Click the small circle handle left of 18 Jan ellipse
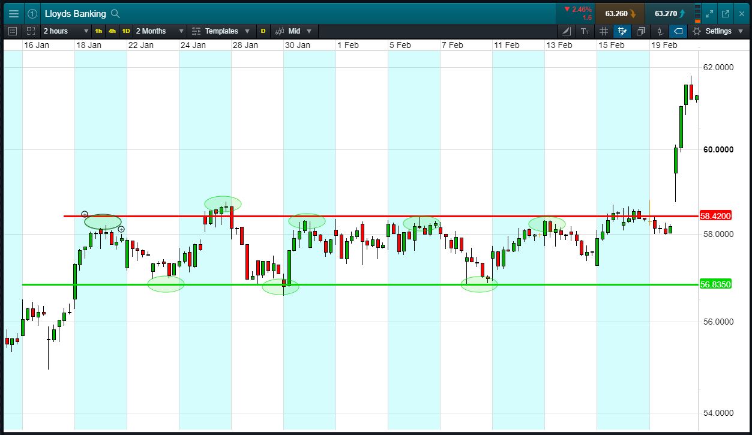The width and height of the screenshot is (752, 435). click(x=85, y=214)
